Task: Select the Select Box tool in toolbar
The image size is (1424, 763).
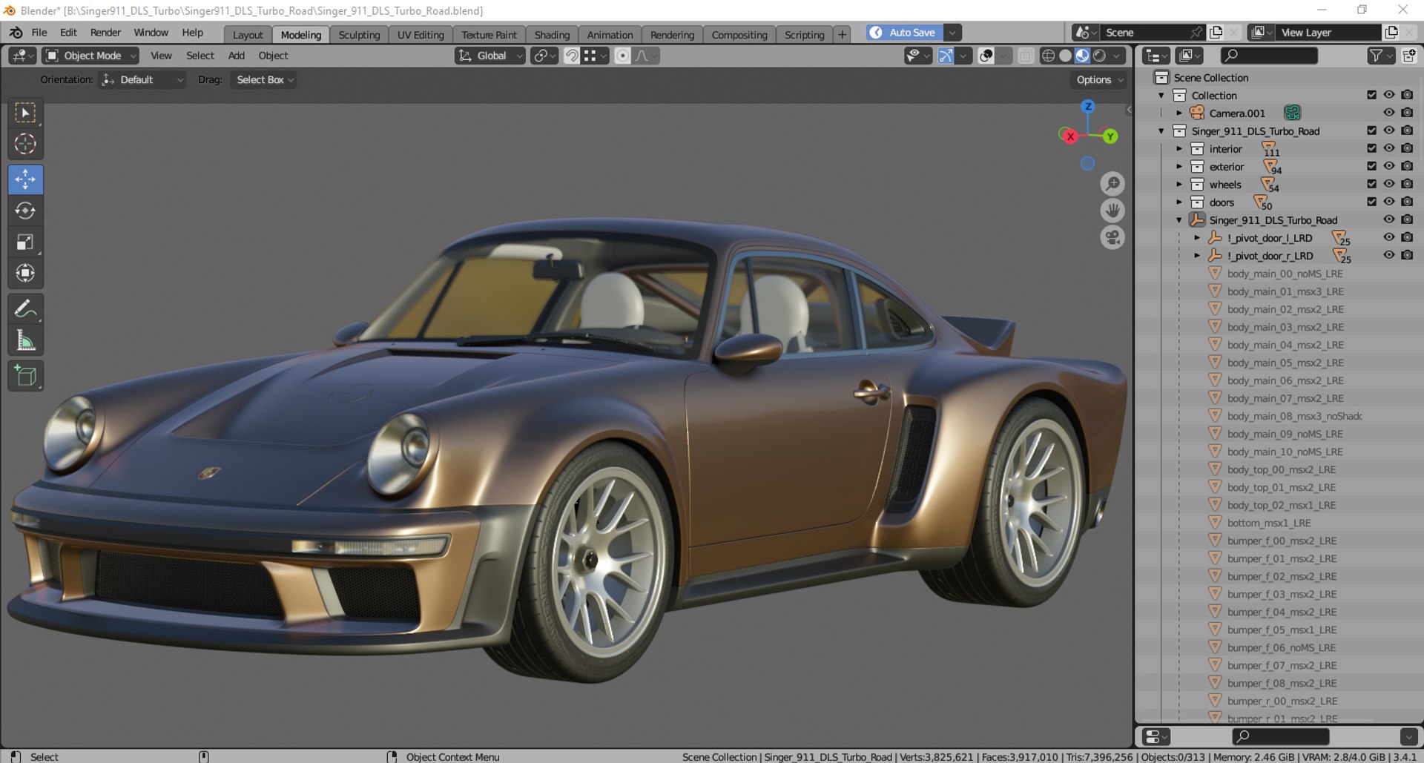Action: [x=25, y=113]
